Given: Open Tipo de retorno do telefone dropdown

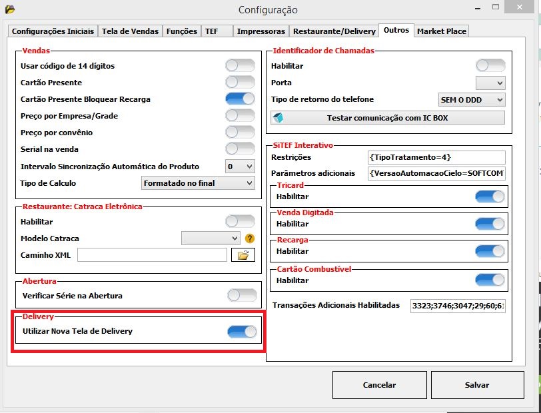Looking at the screenshot, I should pos(472,99).
